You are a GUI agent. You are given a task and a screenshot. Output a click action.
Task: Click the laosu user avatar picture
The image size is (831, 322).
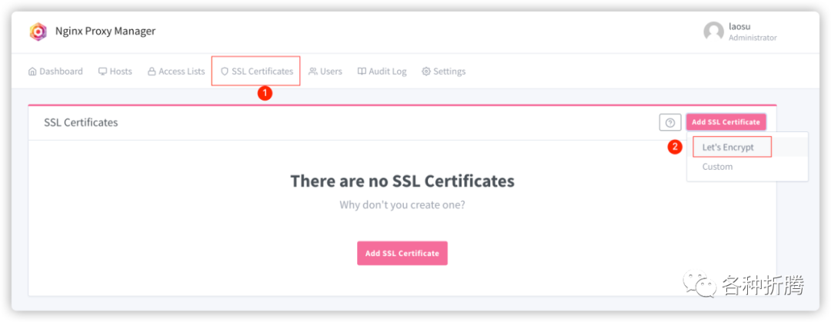click(713, 32)
